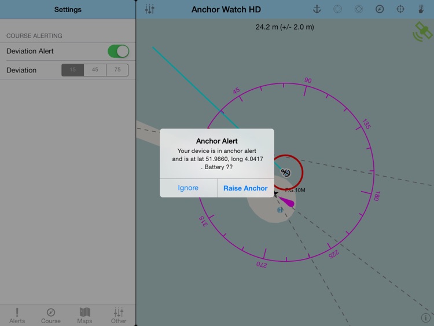The width and height of the screenshot is (434, 326).
Task: Click the 315 degree label on compass ring
Action: point(203,221)
